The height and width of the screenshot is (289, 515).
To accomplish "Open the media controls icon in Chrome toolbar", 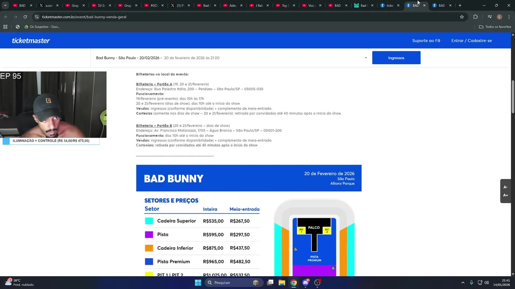I will [489, 17].
